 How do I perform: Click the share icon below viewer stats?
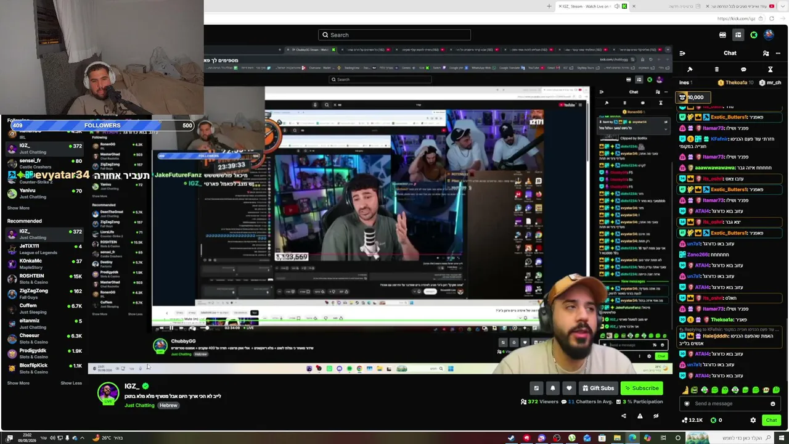tap(623, 416)
